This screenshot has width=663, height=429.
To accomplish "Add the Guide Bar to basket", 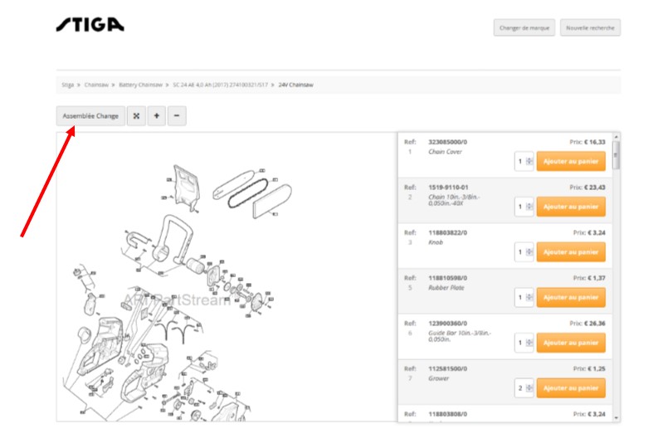I will pos(570,342).
